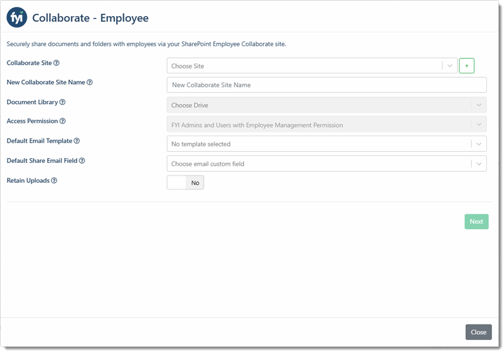Click the New Collaborate Site Name label
Image resolution: width=503 pixels, height=351 pixels.
click(46, 82)
